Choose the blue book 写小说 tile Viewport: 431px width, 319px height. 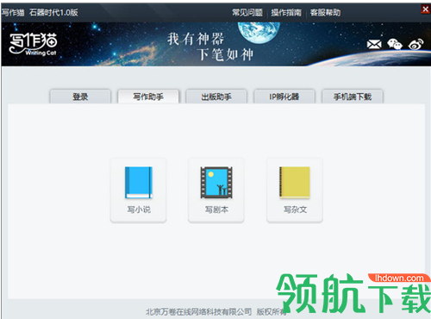(139, 190)
